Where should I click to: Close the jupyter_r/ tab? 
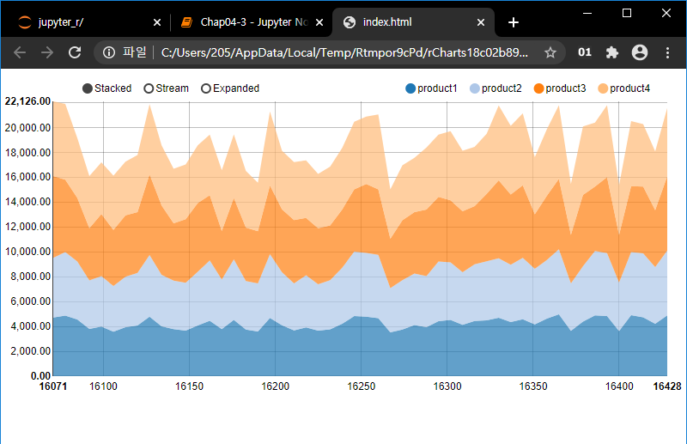[x=157, y=22]
